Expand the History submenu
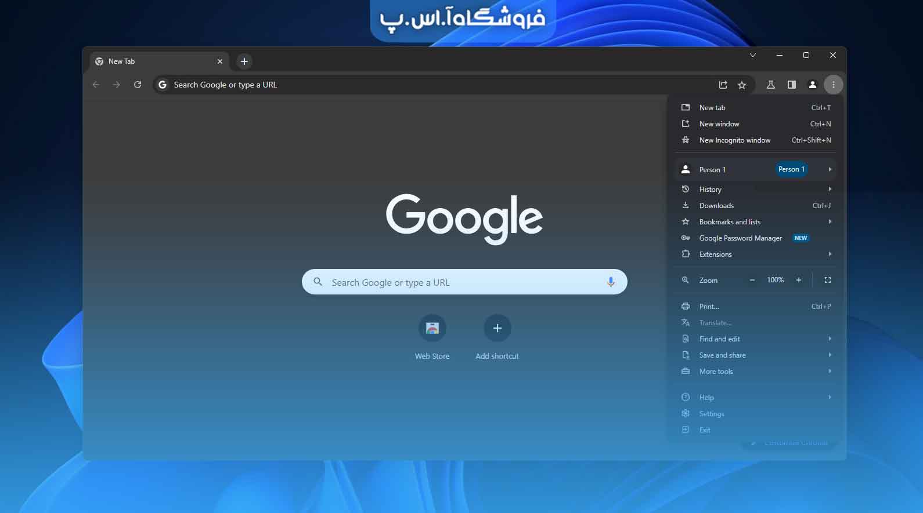 [x=755, y=190]
